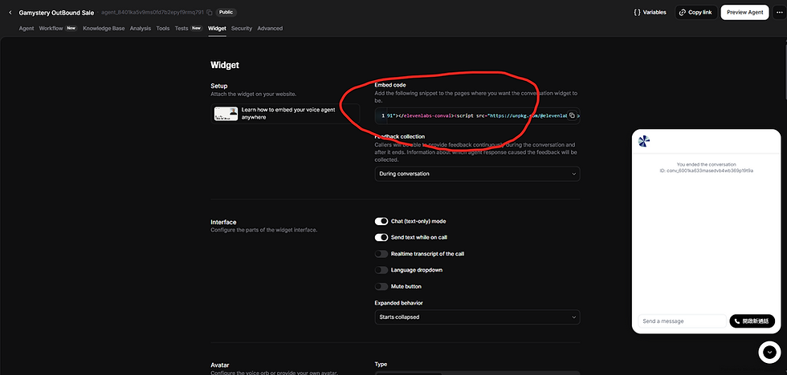Select the Widget tab

point(217,29)
